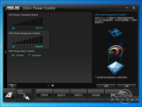Select second page indicator dot
The width and height of the screenshot is (142, 107).
53,85
